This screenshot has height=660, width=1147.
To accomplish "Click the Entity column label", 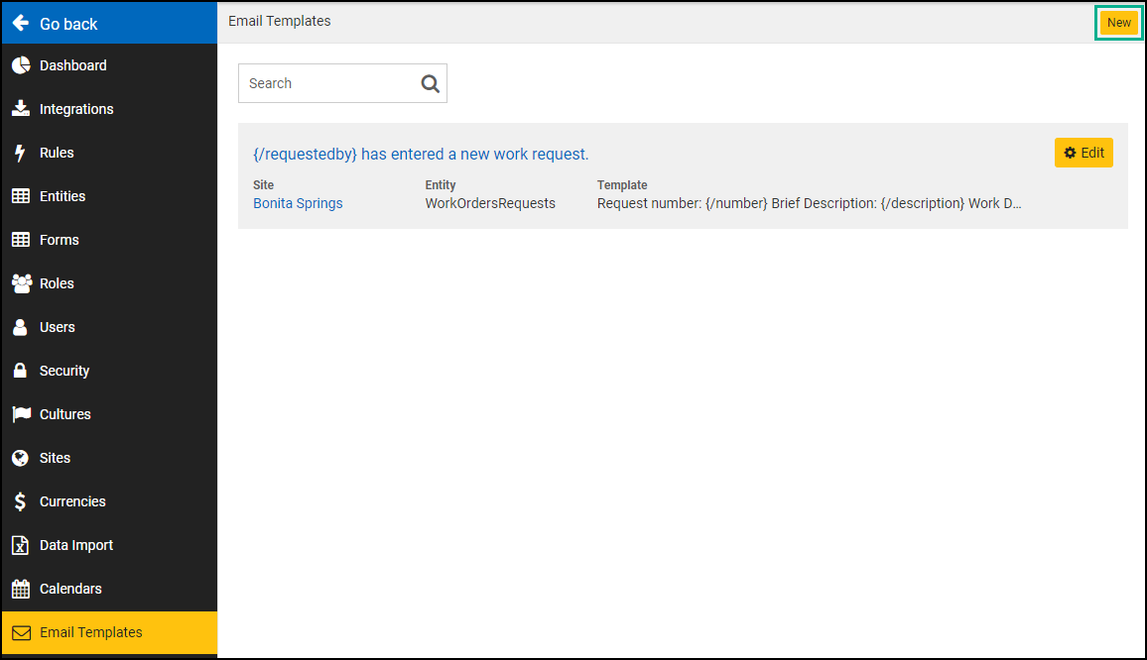I will (441, 185).
